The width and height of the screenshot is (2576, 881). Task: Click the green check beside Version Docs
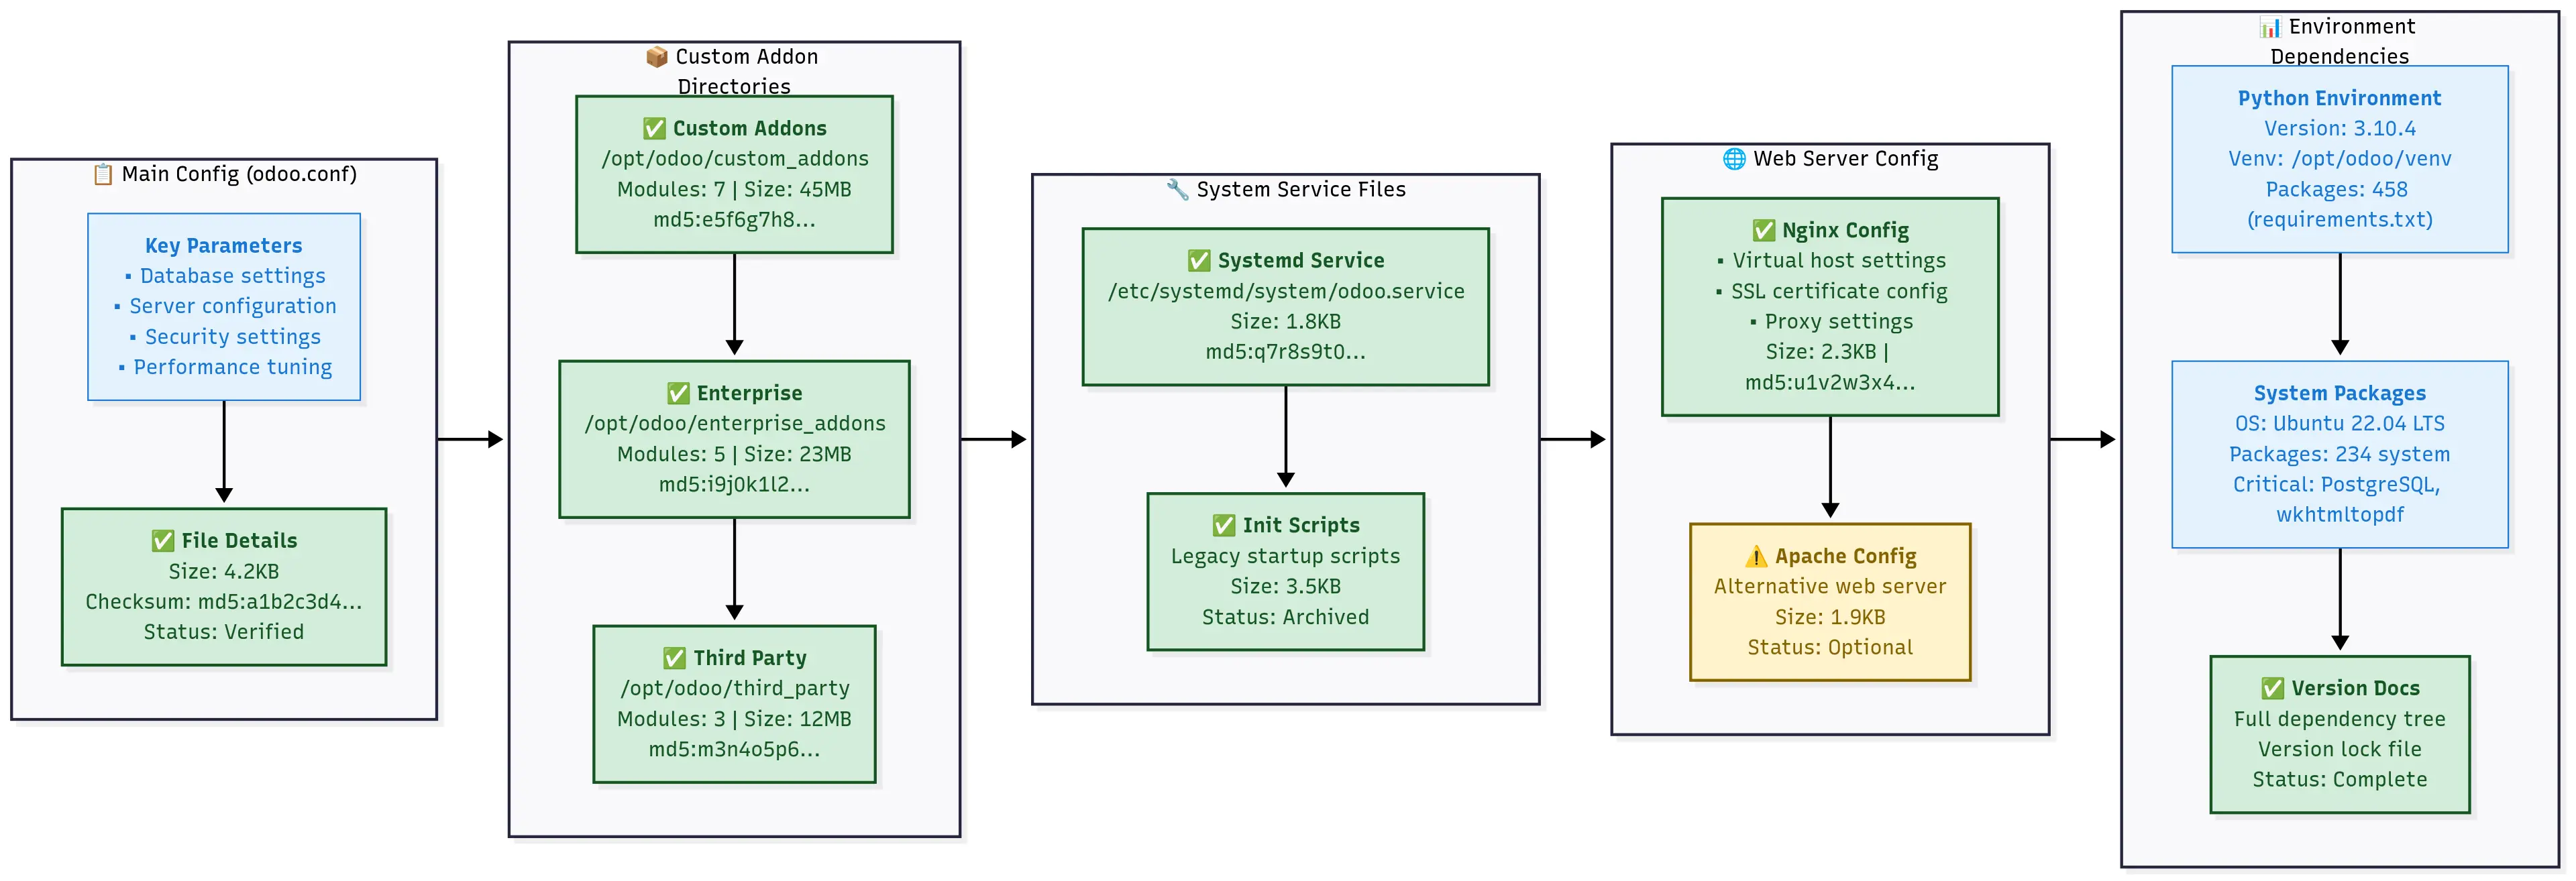[x=2272, y=688]
